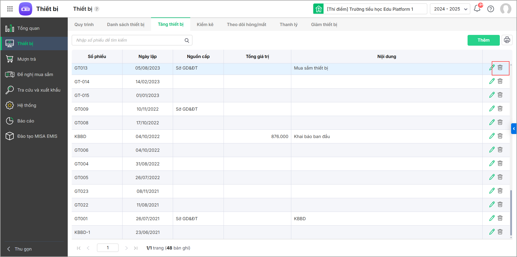Delete the GT001 voucher row

coord(500,218)
